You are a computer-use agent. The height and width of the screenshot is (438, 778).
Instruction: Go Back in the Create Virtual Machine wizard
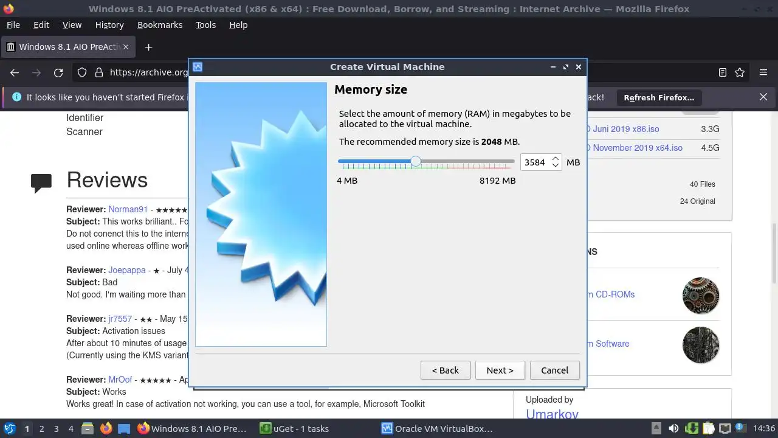tap(445, 370)
